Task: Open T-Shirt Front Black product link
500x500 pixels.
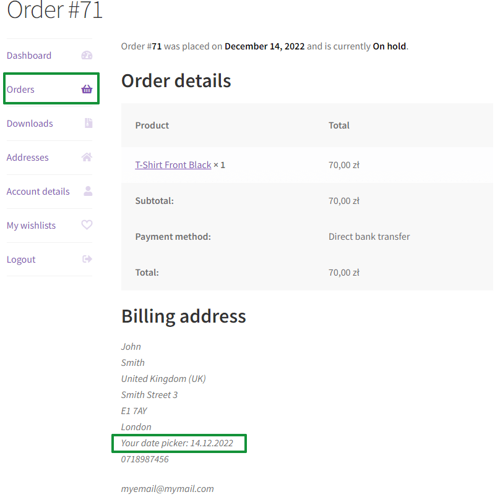Action: (x=173, y=165)
